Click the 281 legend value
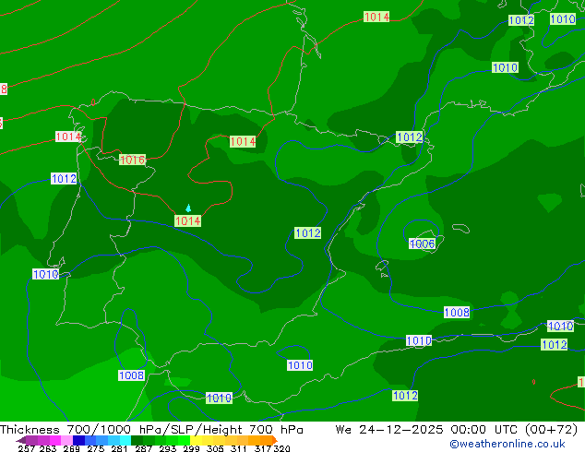Image resolution: width=585 pixels, height=452 pixels. (119, 448)
